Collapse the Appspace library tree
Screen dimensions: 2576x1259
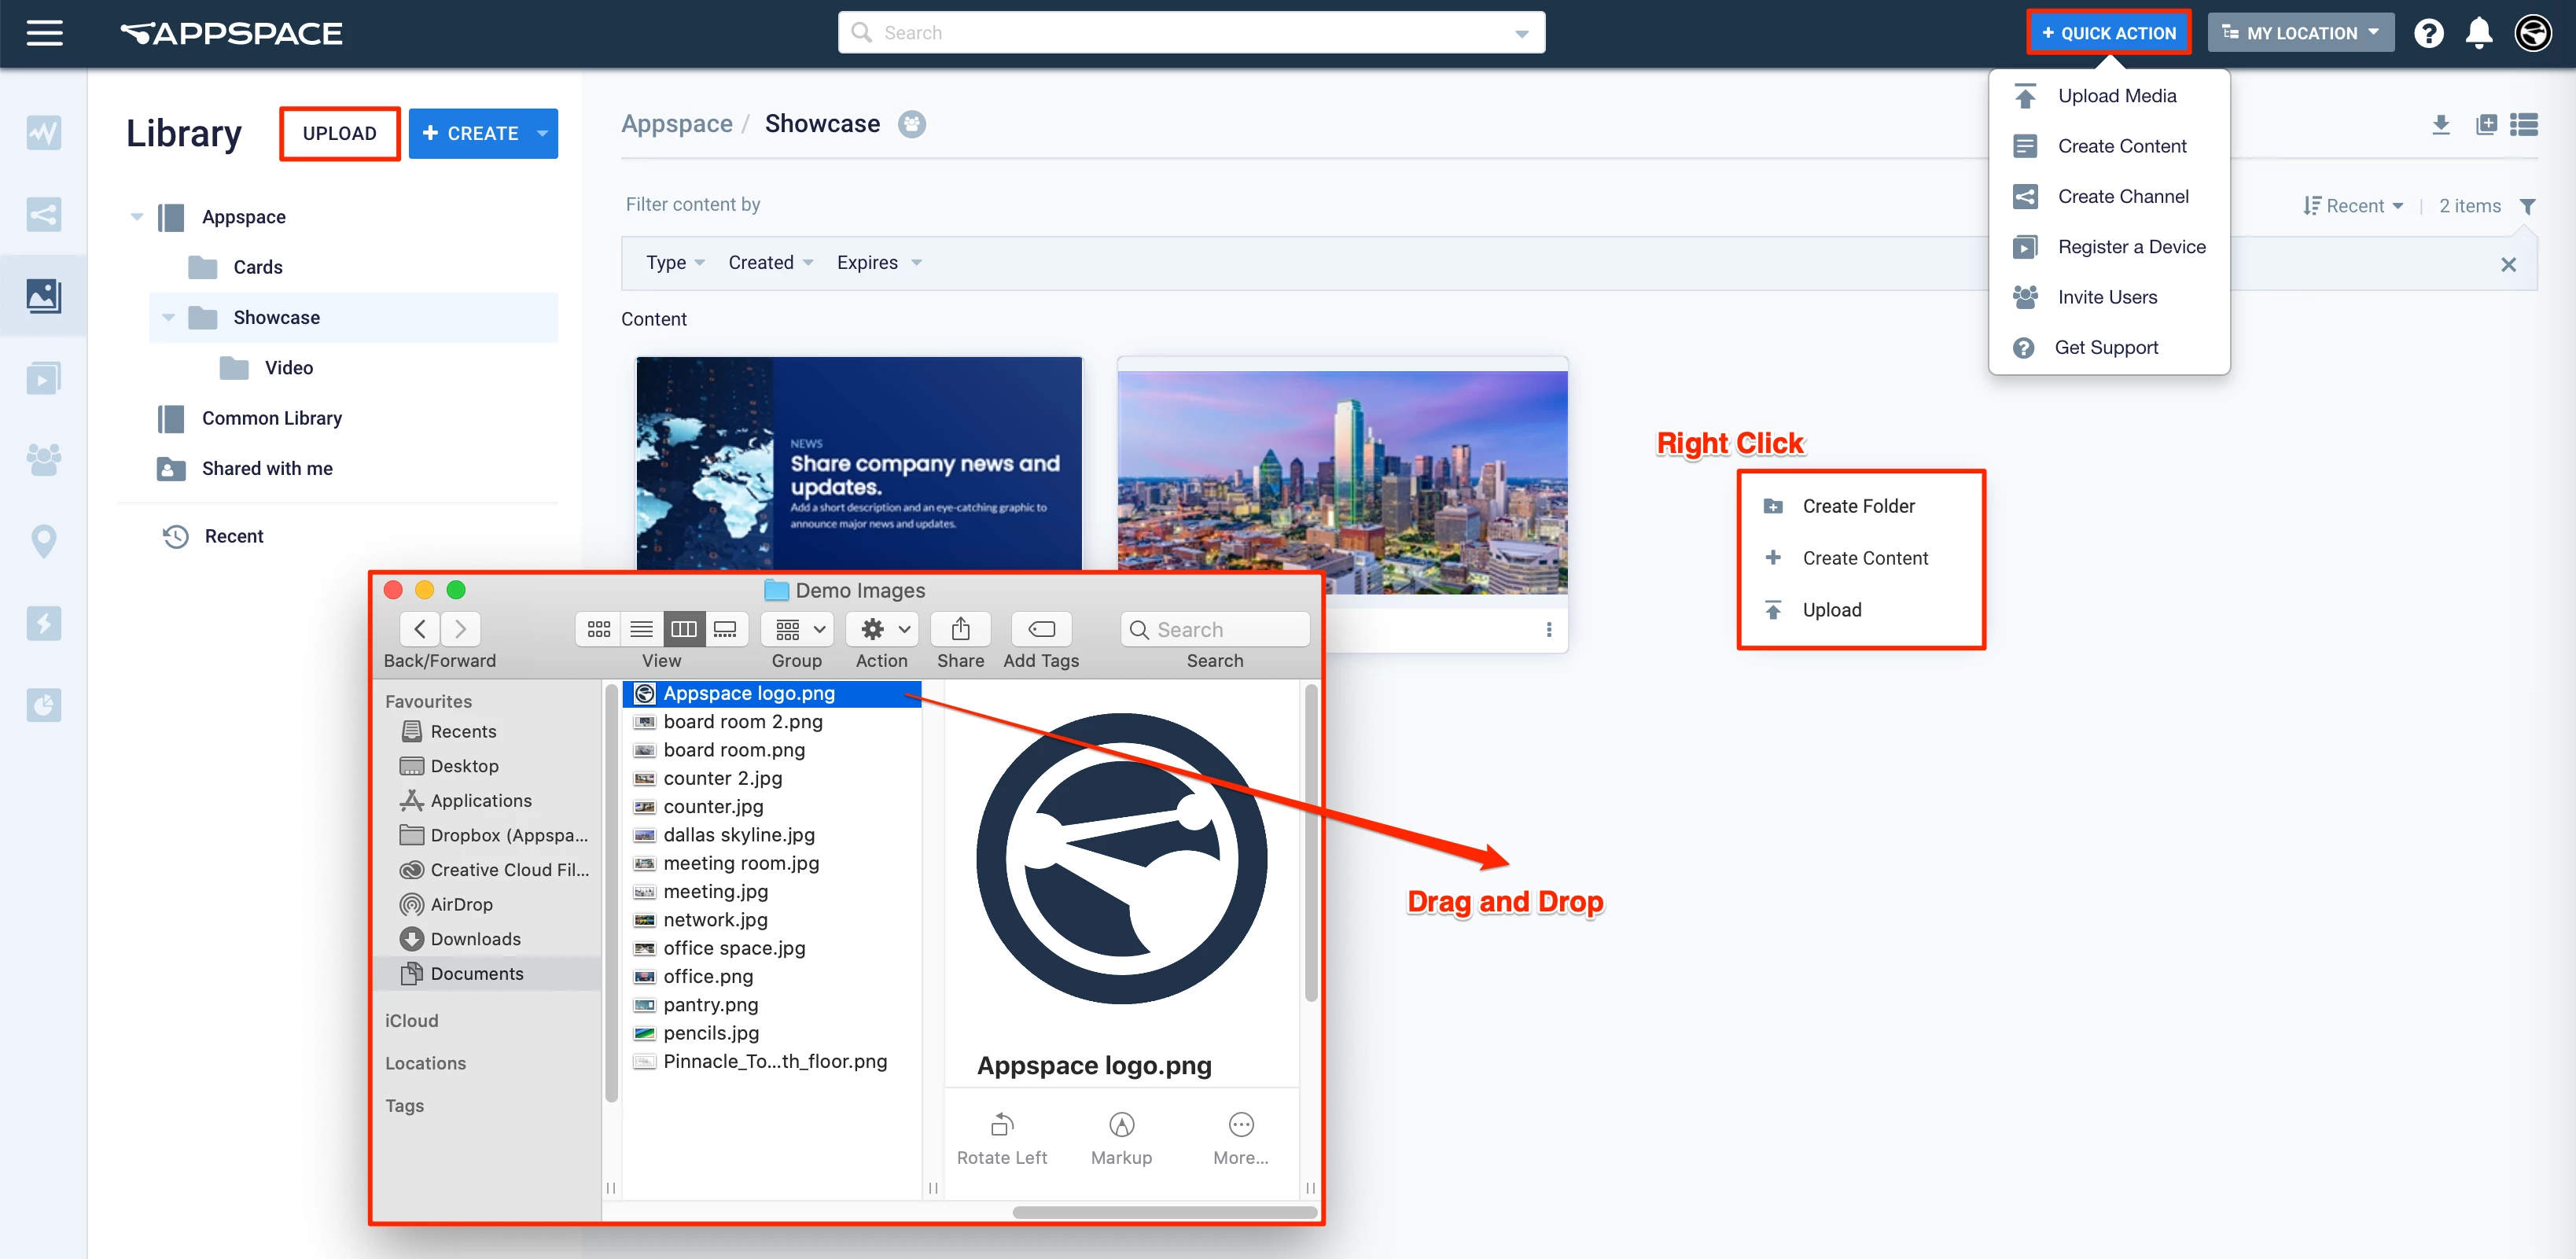(137, 217)
